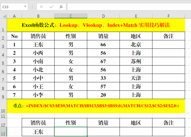Click the '男' cell in 小中's row
The width and height of the screenshot is (191, 137).
pos(71,78)
